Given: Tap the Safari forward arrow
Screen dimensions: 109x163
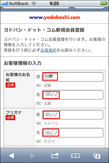Looking at the screenshot, I should [33, 155].
